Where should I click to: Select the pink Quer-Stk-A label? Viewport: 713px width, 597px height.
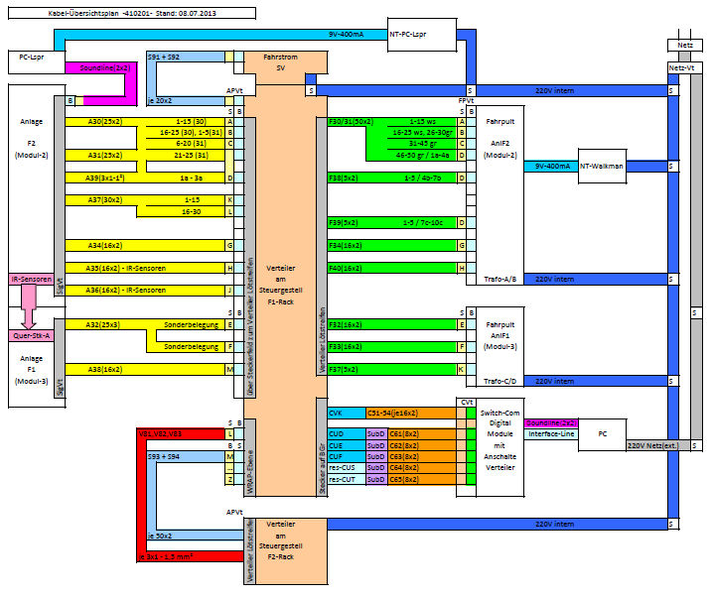[31, 336]
